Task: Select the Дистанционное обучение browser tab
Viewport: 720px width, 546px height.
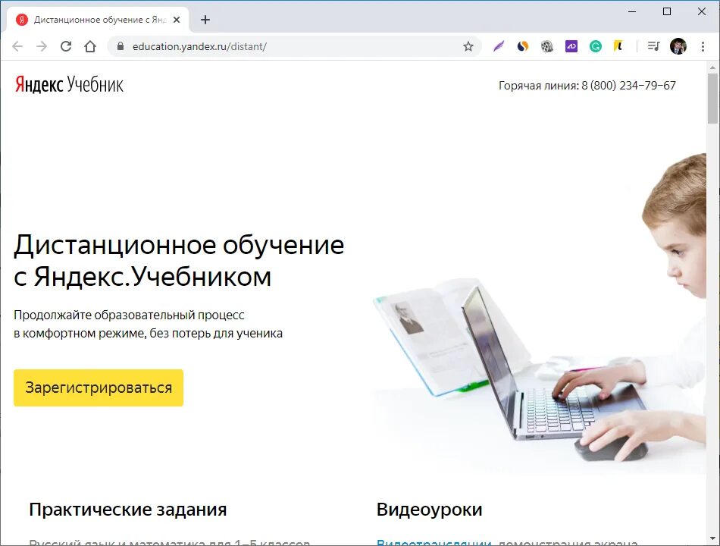Action: tap(98, 20)
